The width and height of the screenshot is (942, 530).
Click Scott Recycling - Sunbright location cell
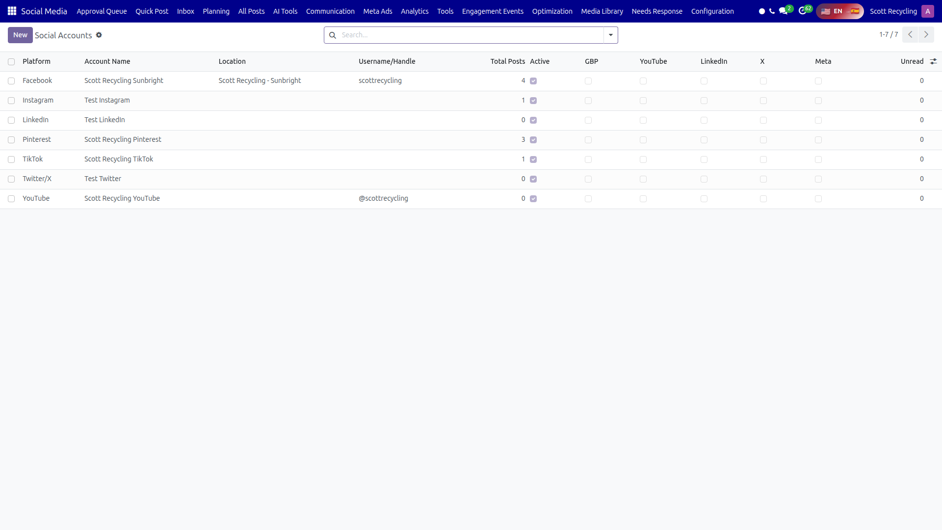coord(260,80)
